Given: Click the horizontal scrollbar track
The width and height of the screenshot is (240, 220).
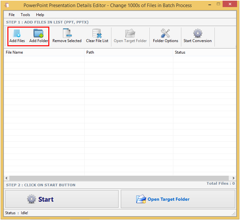Looking at the screenshot, I should click(x=119, y=178).
